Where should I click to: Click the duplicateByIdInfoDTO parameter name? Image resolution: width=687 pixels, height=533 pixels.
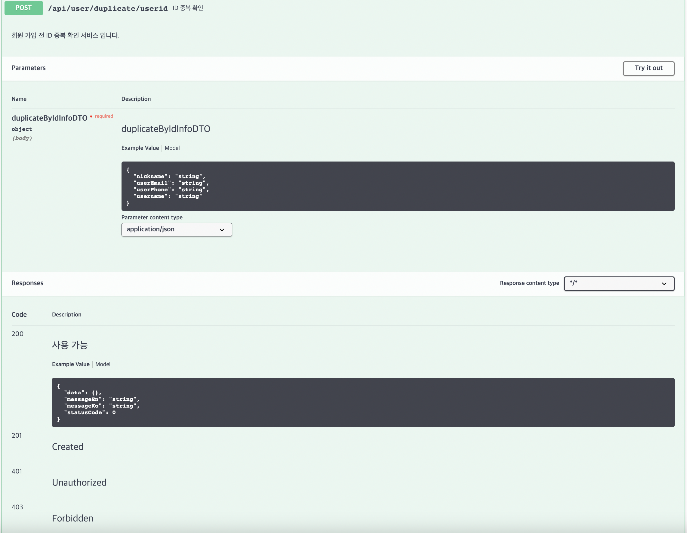pyautogui.click(x=49, y=118)
